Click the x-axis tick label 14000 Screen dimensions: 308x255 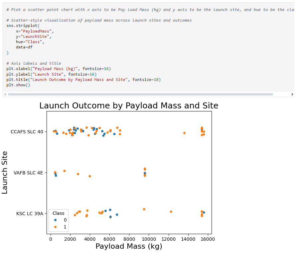point(188,239)
